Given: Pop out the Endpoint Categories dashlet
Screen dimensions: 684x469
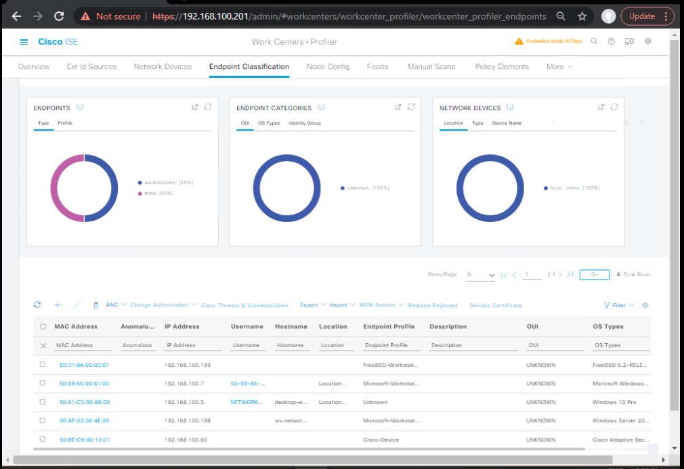Looking at the screenshot, I should pos(398,107).
